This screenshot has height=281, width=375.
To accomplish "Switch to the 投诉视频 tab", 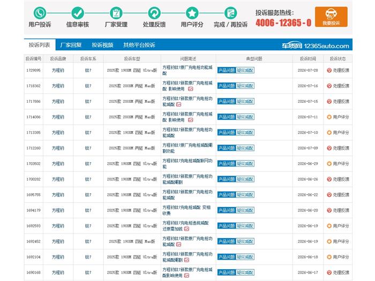I will 103,45.
